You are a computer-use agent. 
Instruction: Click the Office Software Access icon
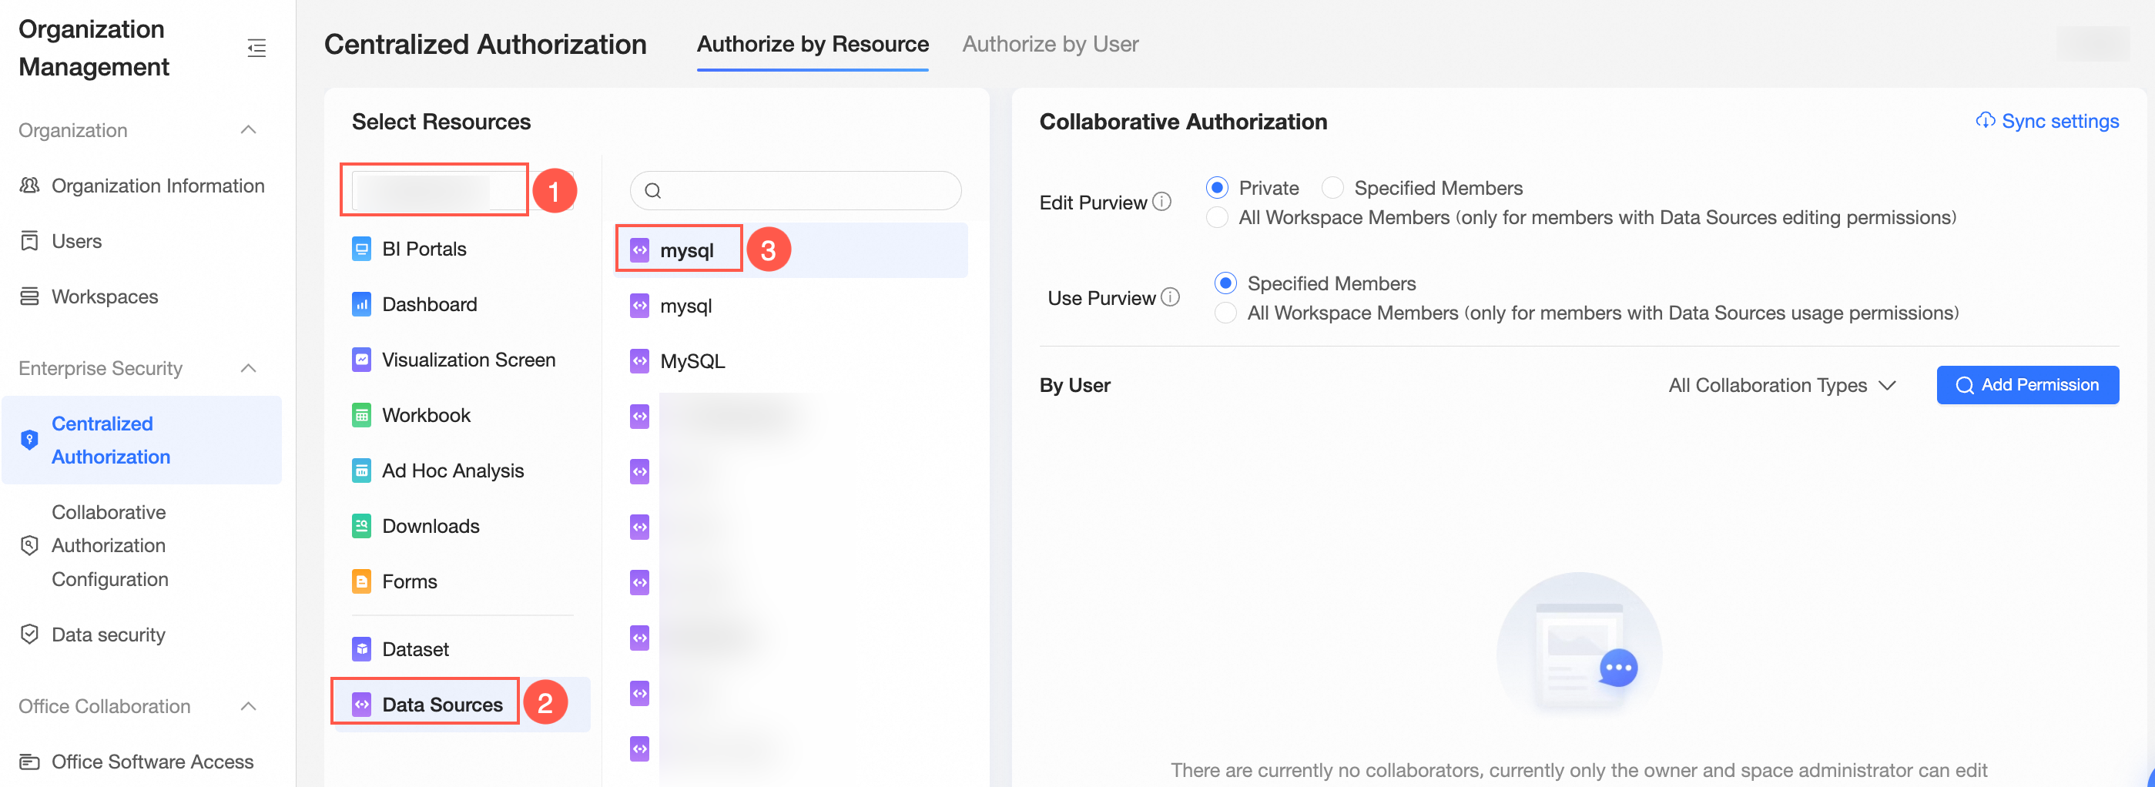(29, 762)
